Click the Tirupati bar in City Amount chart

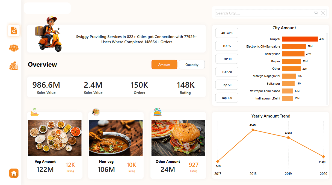pyautogui.click(x=300, y=39)
